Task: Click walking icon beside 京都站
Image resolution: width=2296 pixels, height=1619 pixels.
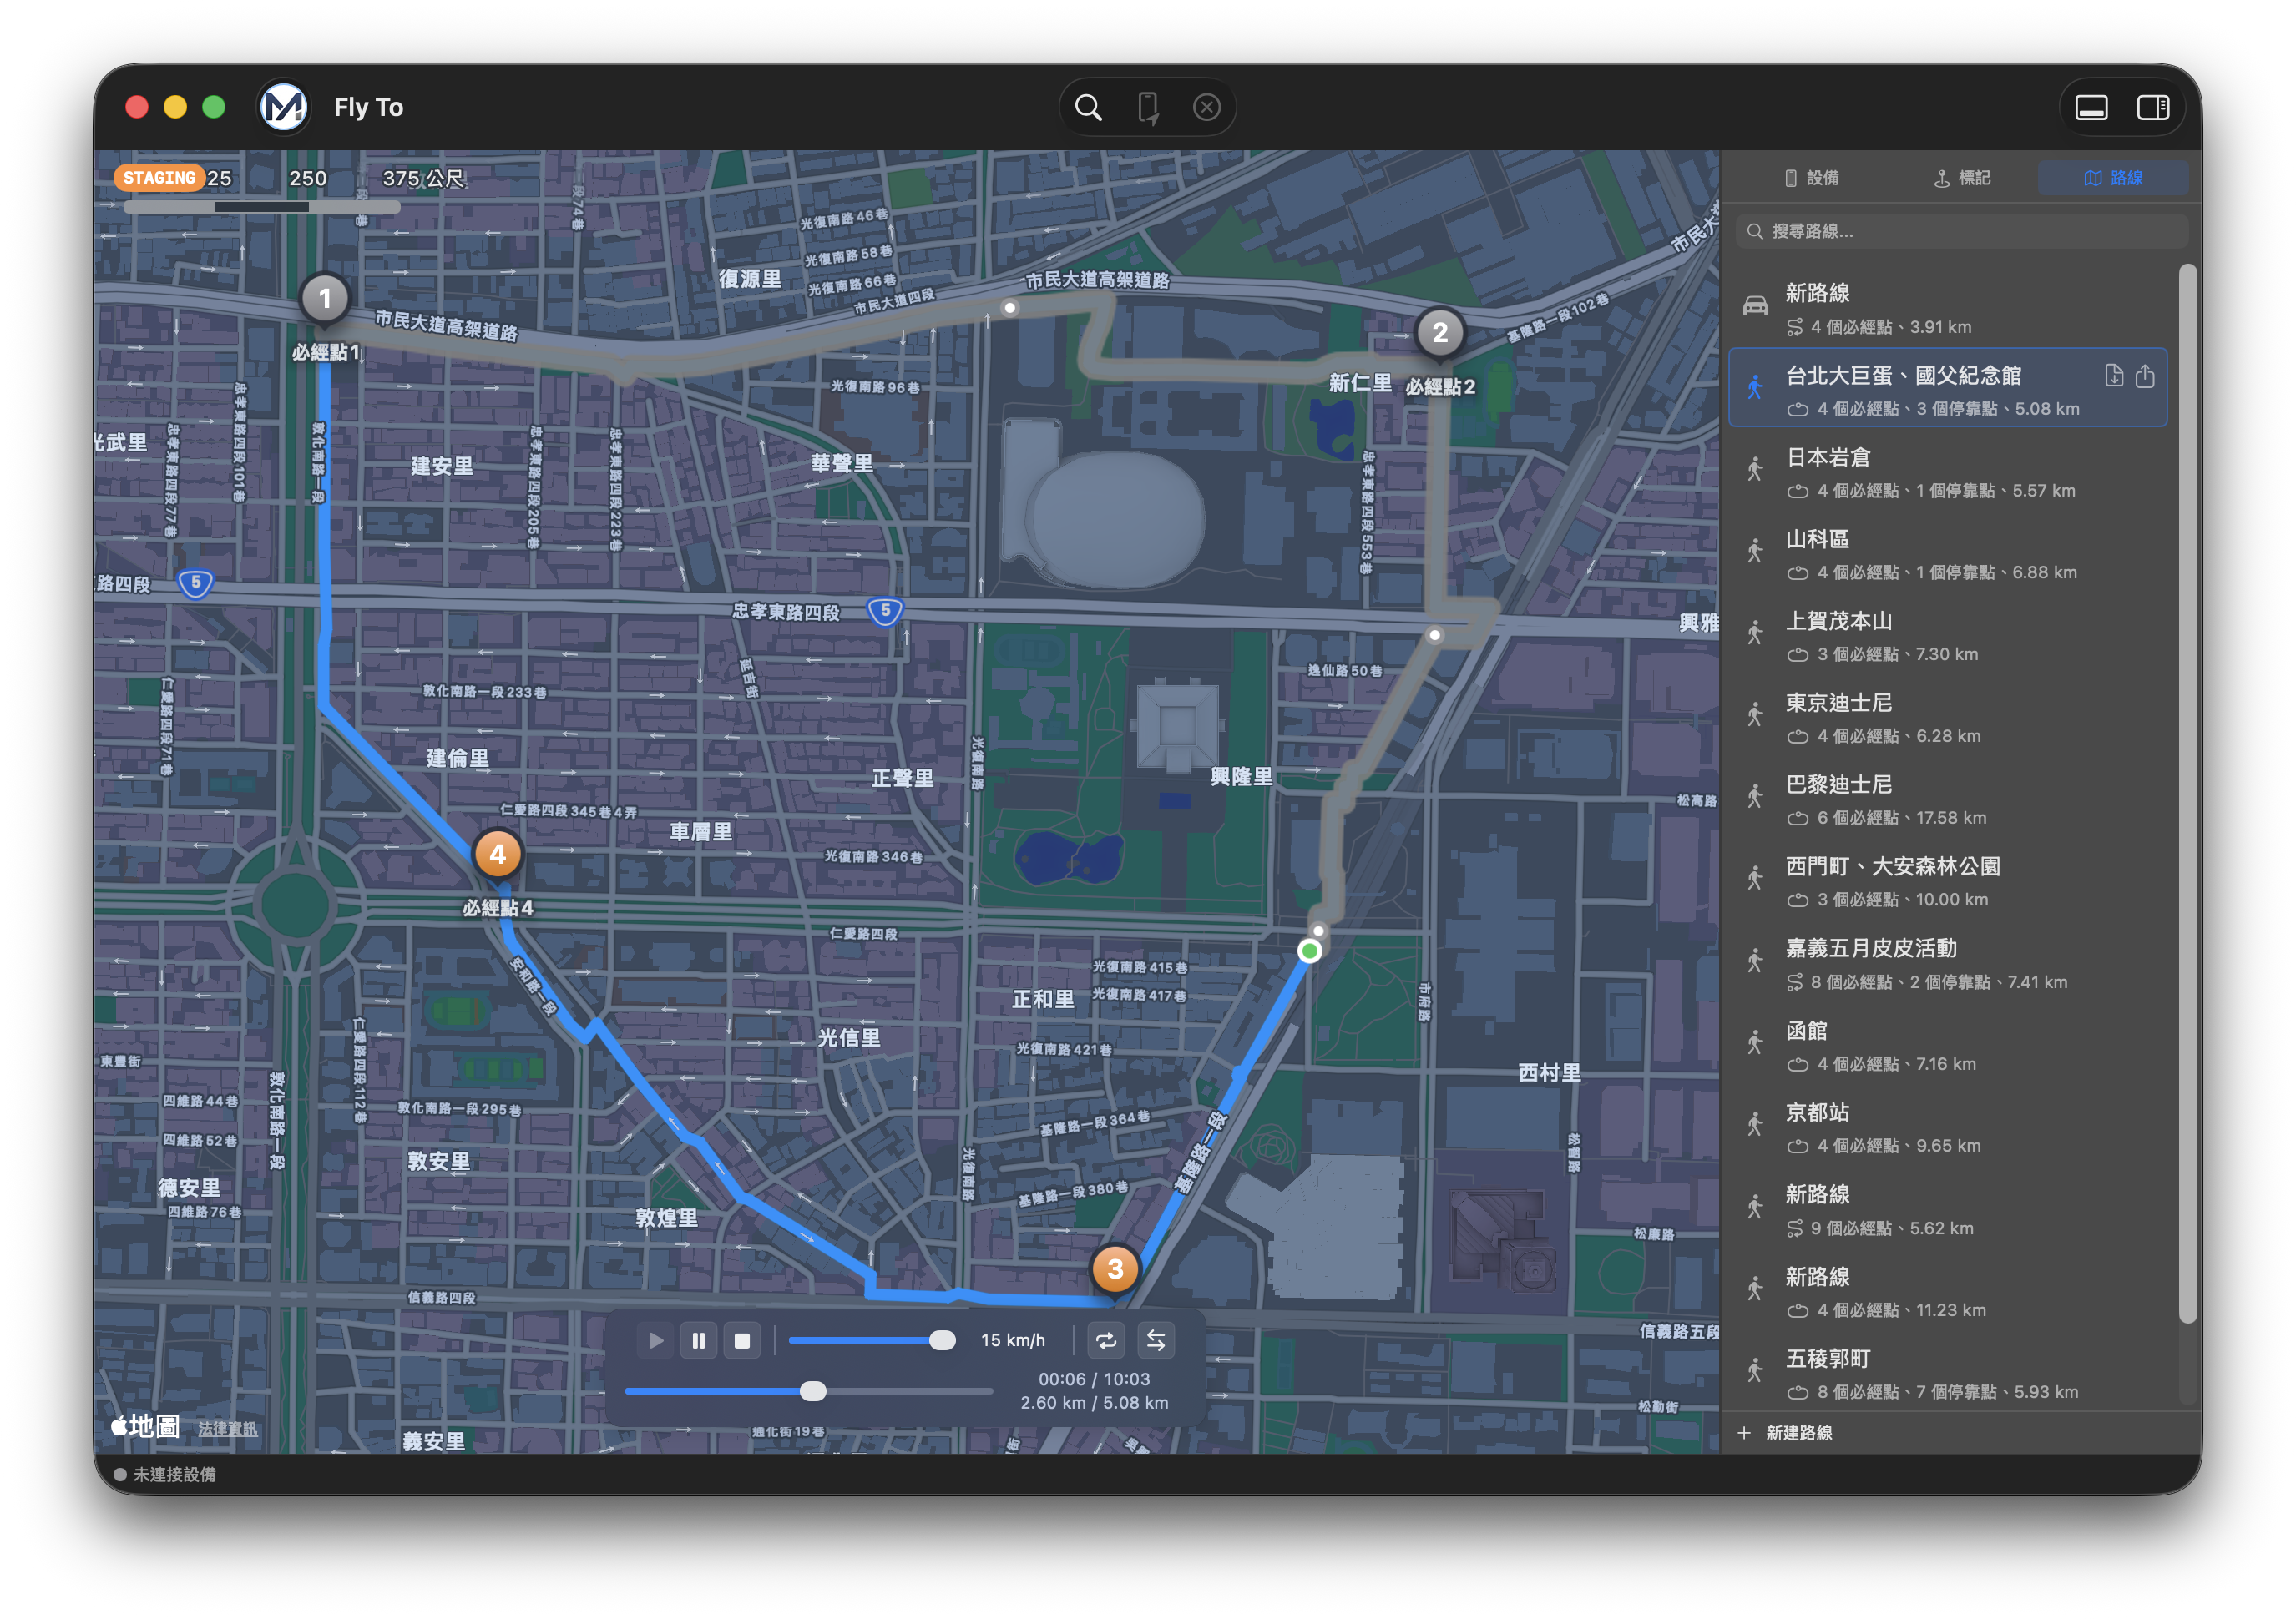Action: pos(1755,1125)
